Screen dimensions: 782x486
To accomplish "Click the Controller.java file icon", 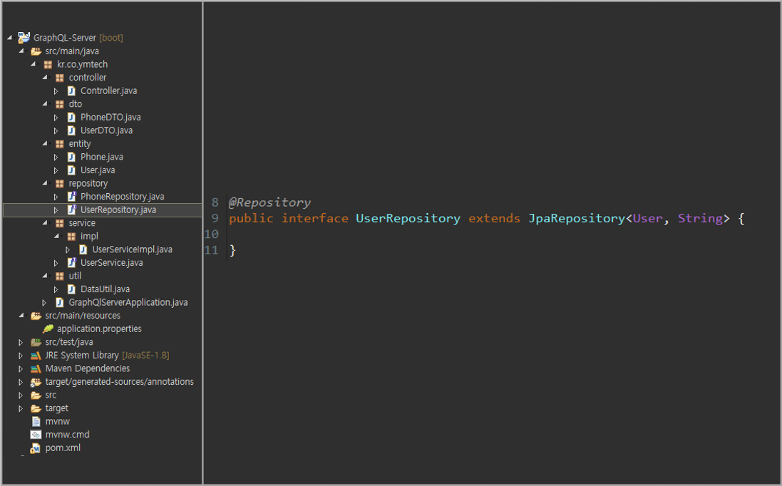I will pos(71,91).
